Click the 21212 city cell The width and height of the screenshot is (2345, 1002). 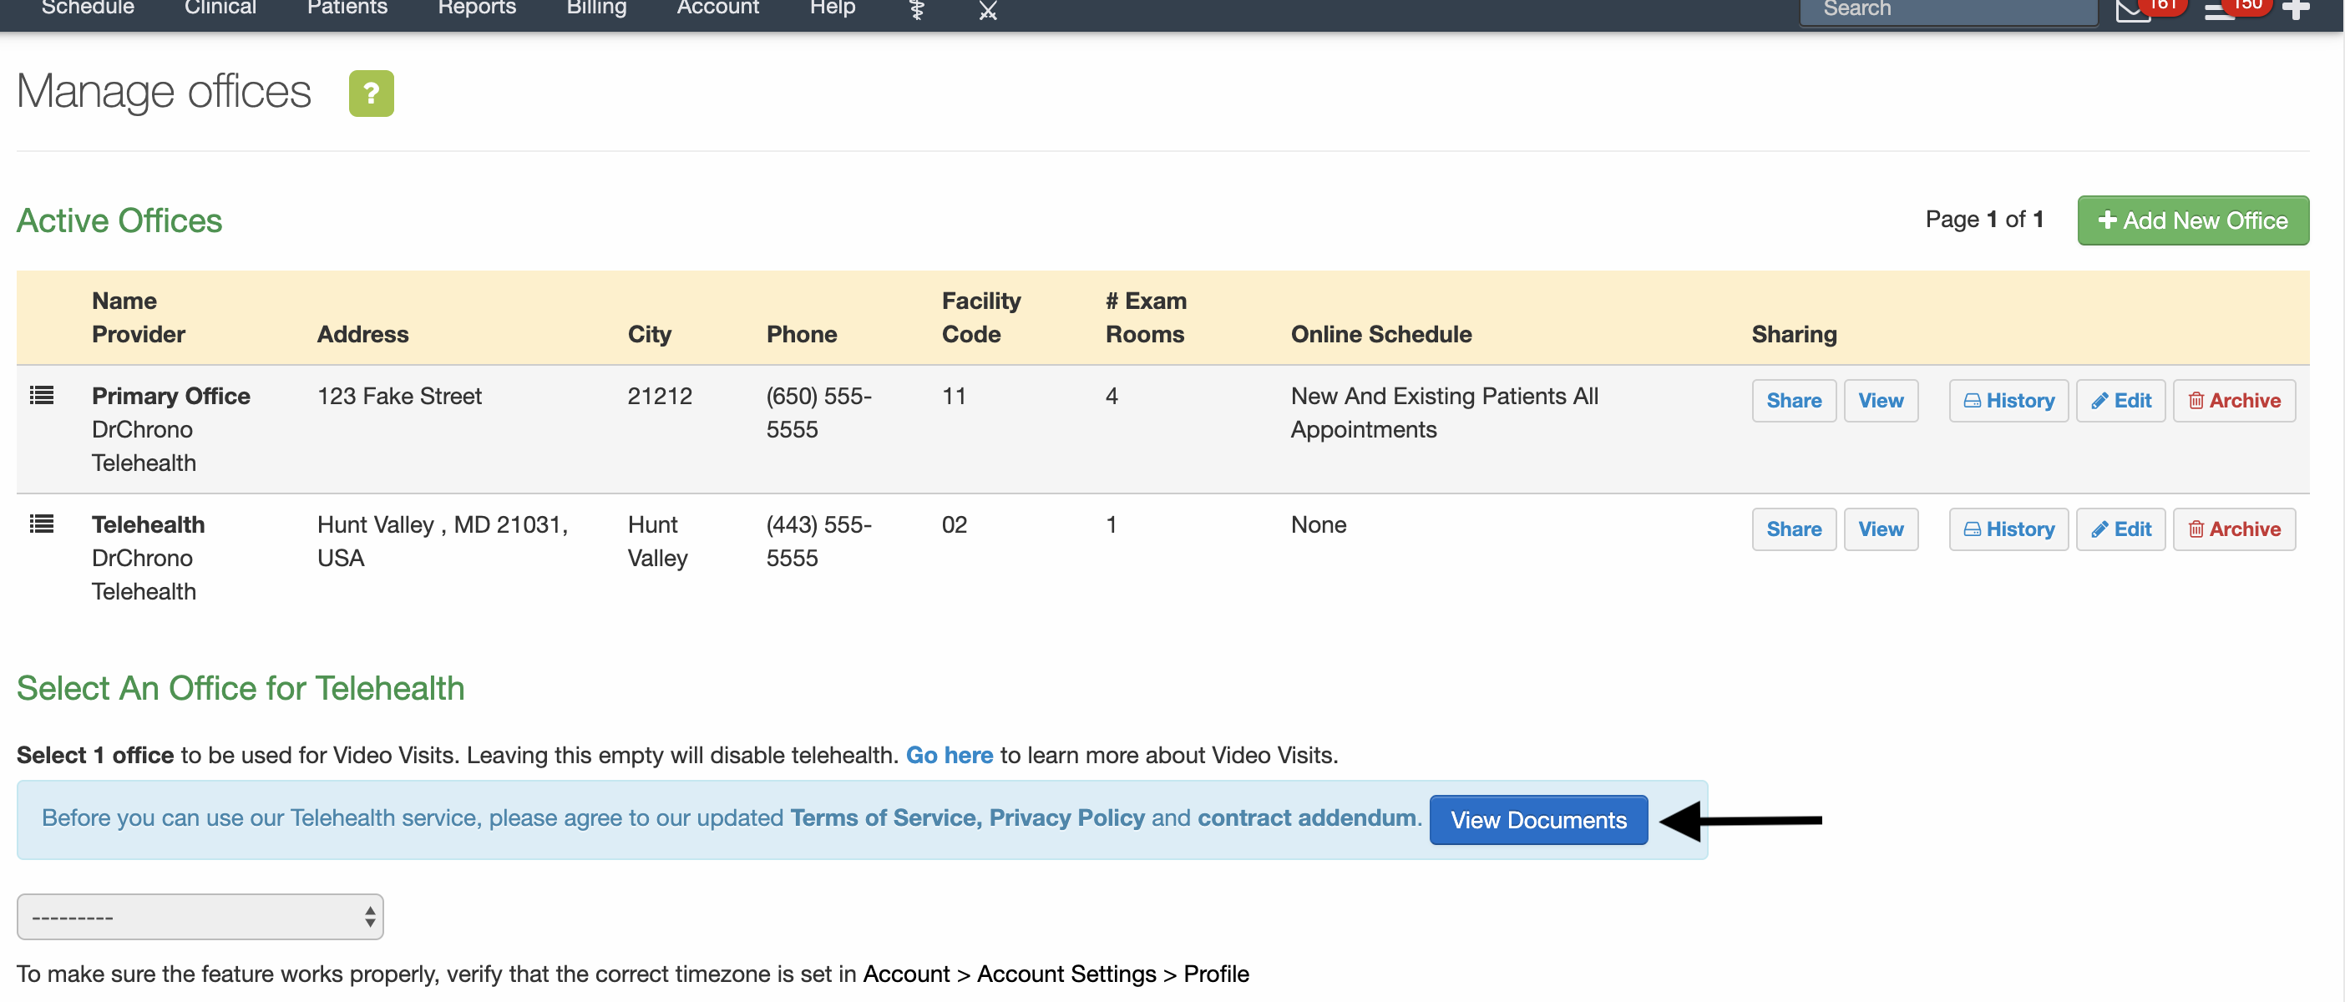[659, 396]
